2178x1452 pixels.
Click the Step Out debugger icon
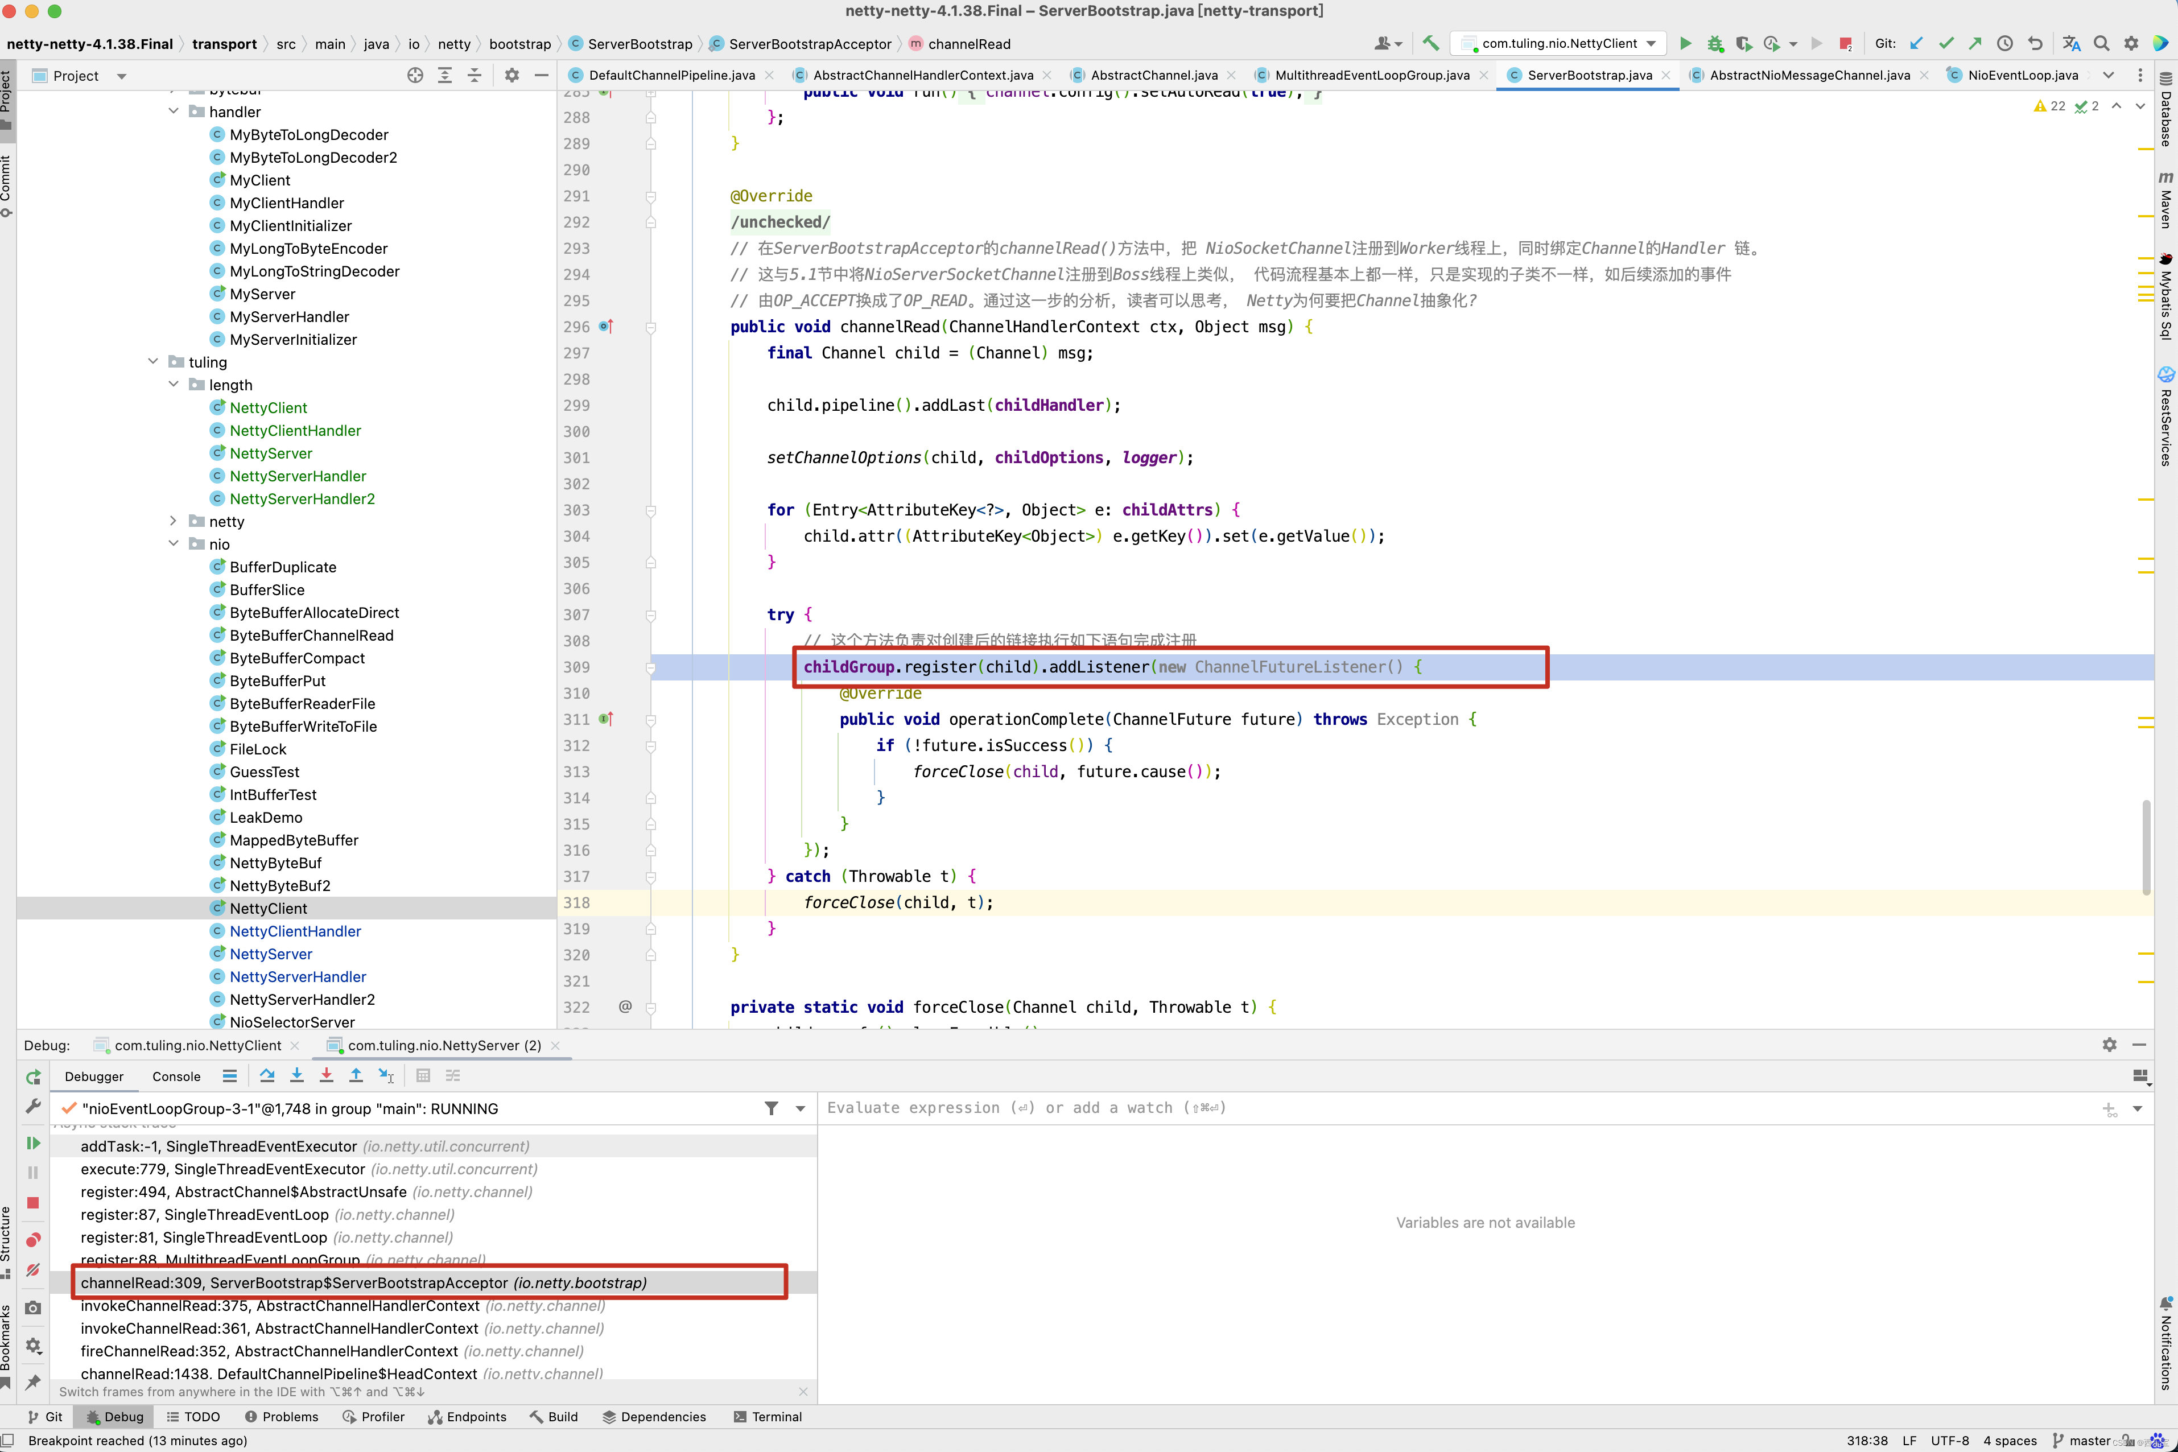click(356, 1075)
